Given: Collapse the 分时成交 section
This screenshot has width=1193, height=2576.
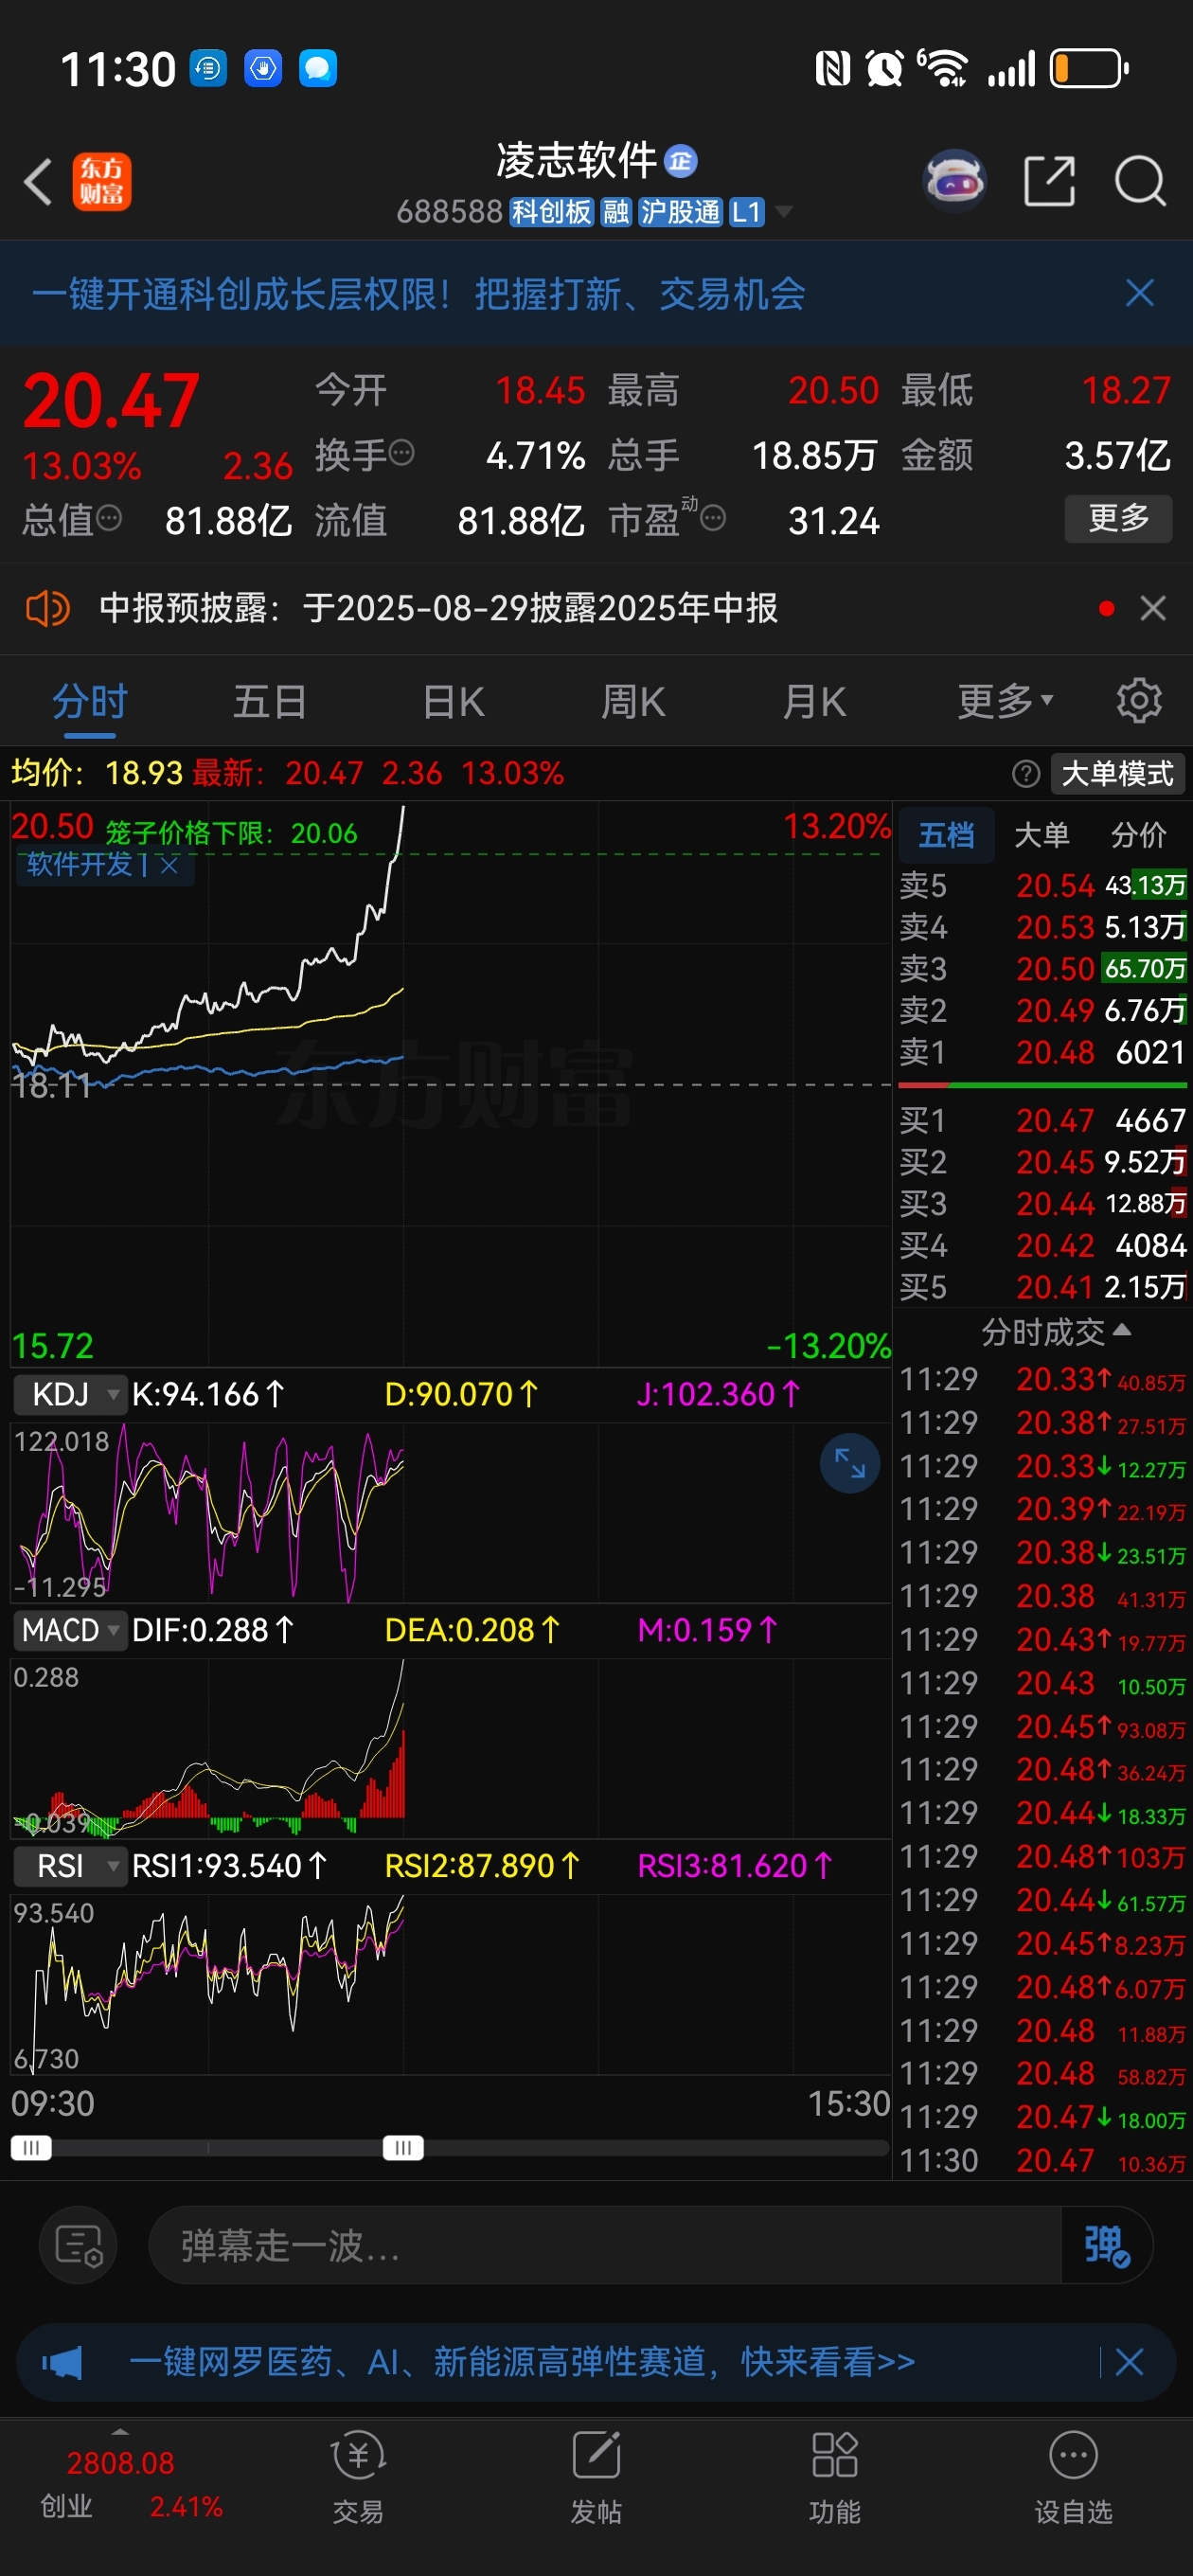Looking at the screenshot, I should pyautogui.click(x=1056, y=1331).
